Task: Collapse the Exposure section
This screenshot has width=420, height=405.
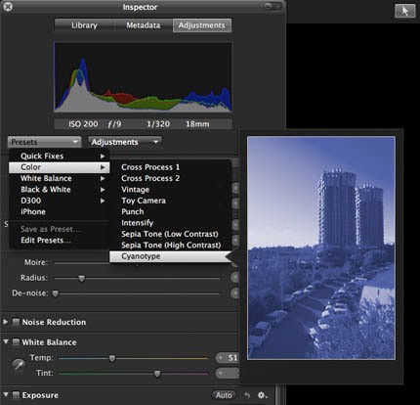Action: pyautogui.click(x=6, y=394)
